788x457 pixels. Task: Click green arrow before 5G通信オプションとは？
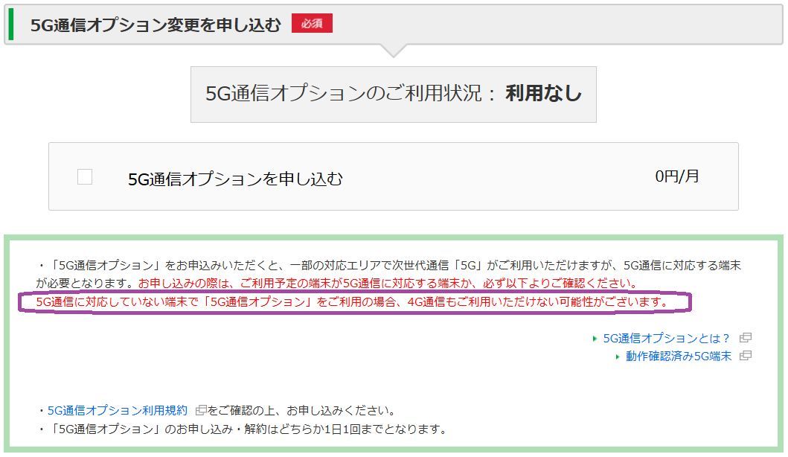pyautogui.click(x=595, y=339)
